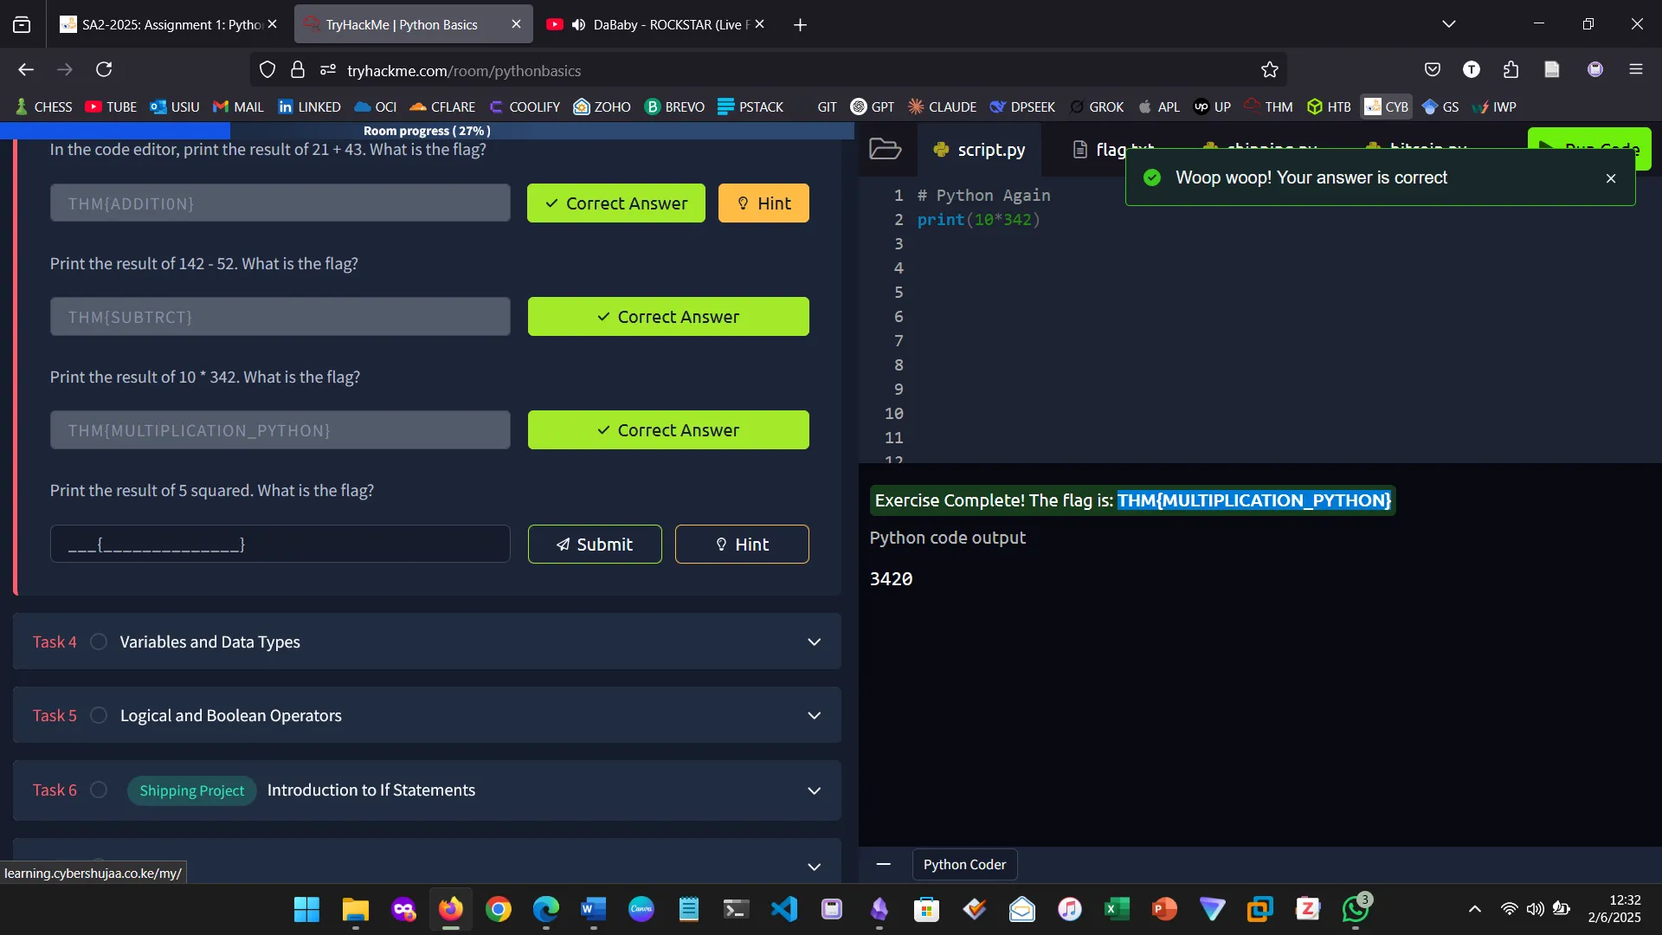Screen dimensions: 1662x935
Task: Dismiss the correct answer notification with the X
Action: coord(1610,178)
